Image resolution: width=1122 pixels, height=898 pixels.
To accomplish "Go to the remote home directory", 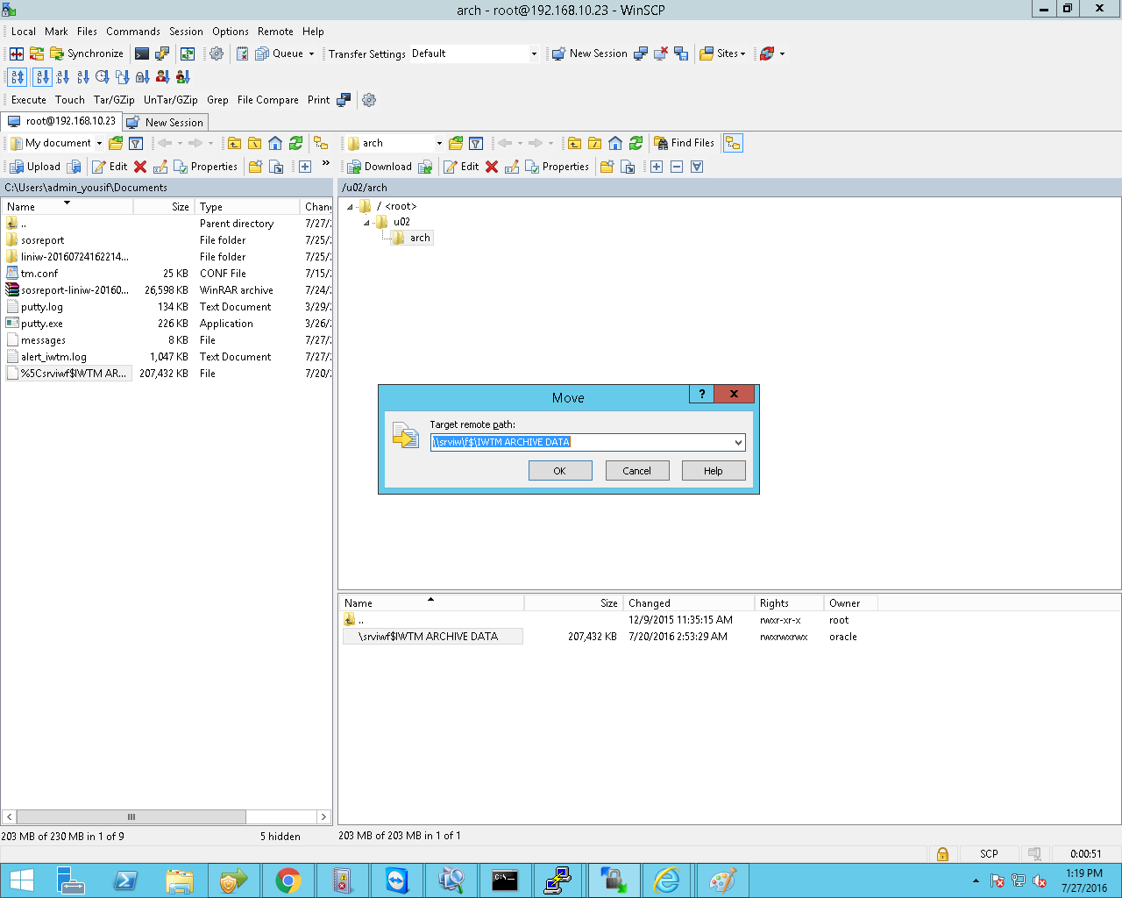I will tap(615, 143).
